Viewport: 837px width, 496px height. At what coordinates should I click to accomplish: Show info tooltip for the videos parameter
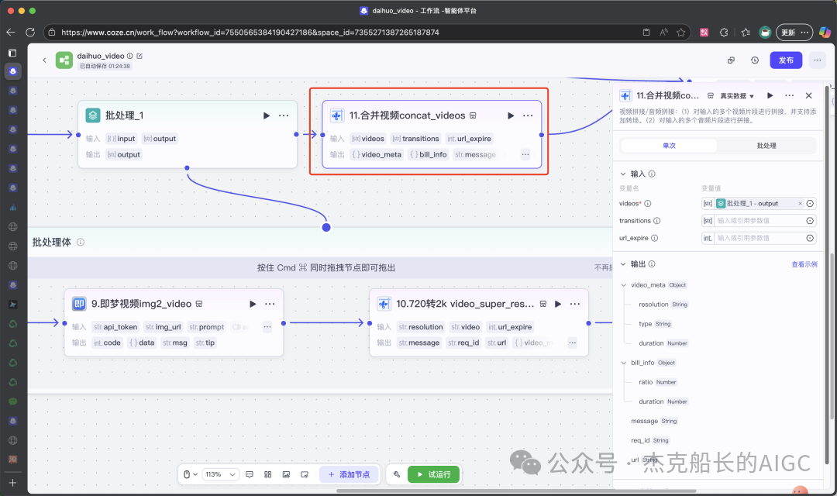647,203
